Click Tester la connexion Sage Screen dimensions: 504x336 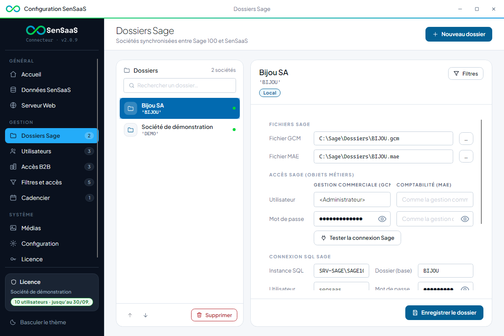pyautogui.click(x=357, y=238)
